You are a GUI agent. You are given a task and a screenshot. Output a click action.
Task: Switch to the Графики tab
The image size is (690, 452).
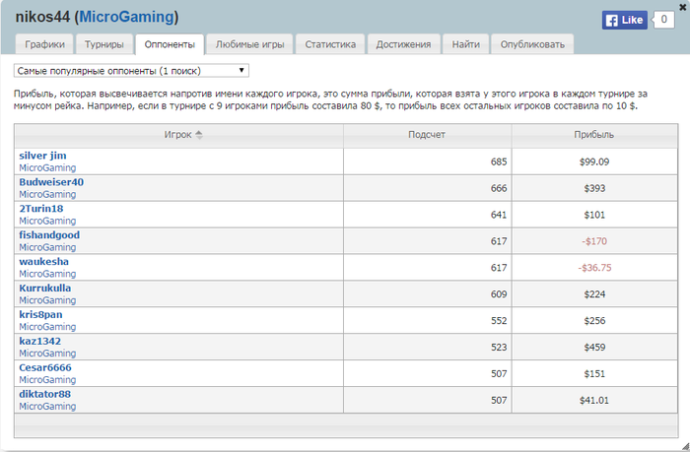tap(45, 44)
